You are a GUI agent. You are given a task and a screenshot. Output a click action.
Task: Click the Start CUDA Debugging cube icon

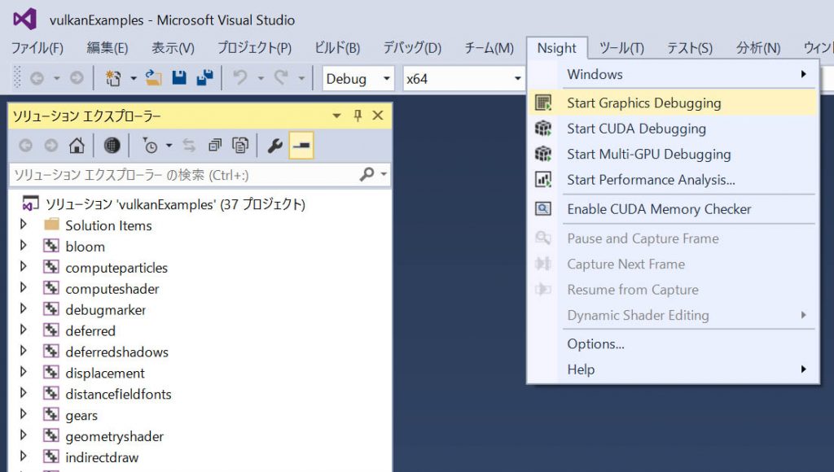click(x=543, y=128)
